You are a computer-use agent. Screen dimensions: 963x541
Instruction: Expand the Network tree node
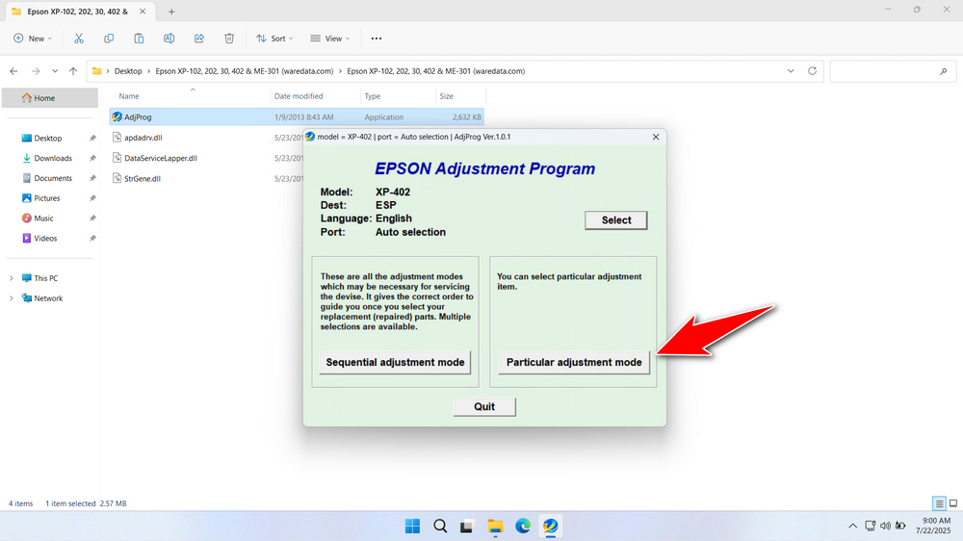pos(11,298)
